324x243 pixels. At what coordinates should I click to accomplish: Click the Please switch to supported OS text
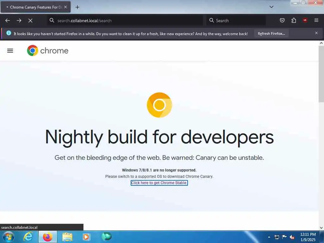159,177
